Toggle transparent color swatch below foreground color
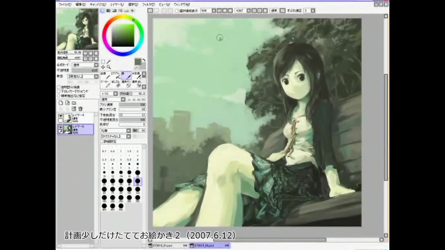The image size is (445, 250). click(x=136, y=68)
